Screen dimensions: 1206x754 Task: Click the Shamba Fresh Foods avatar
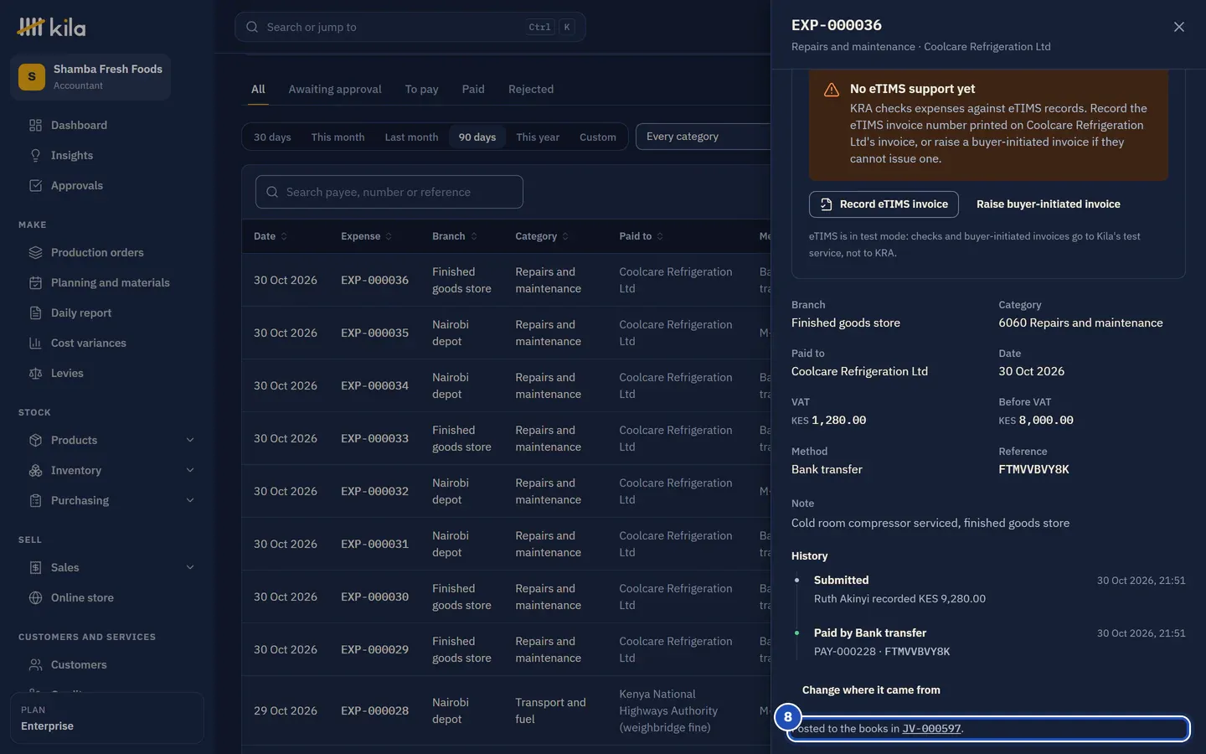32,76
